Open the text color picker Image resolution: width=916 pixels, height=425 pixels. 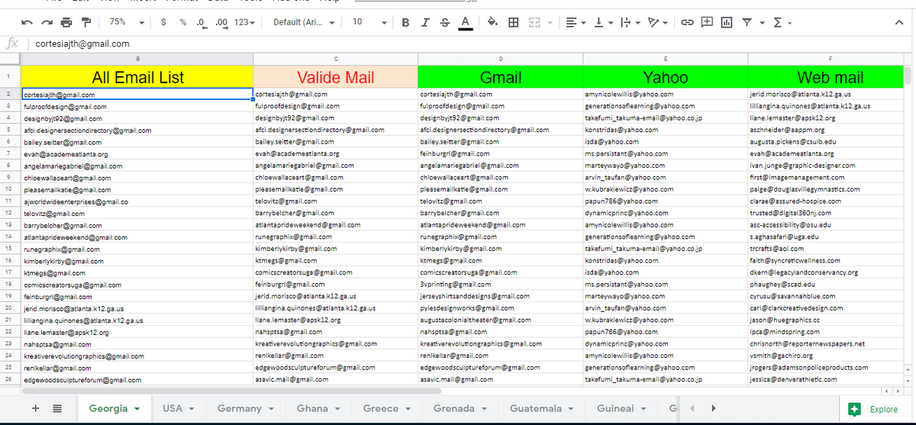tap(464, 22)
